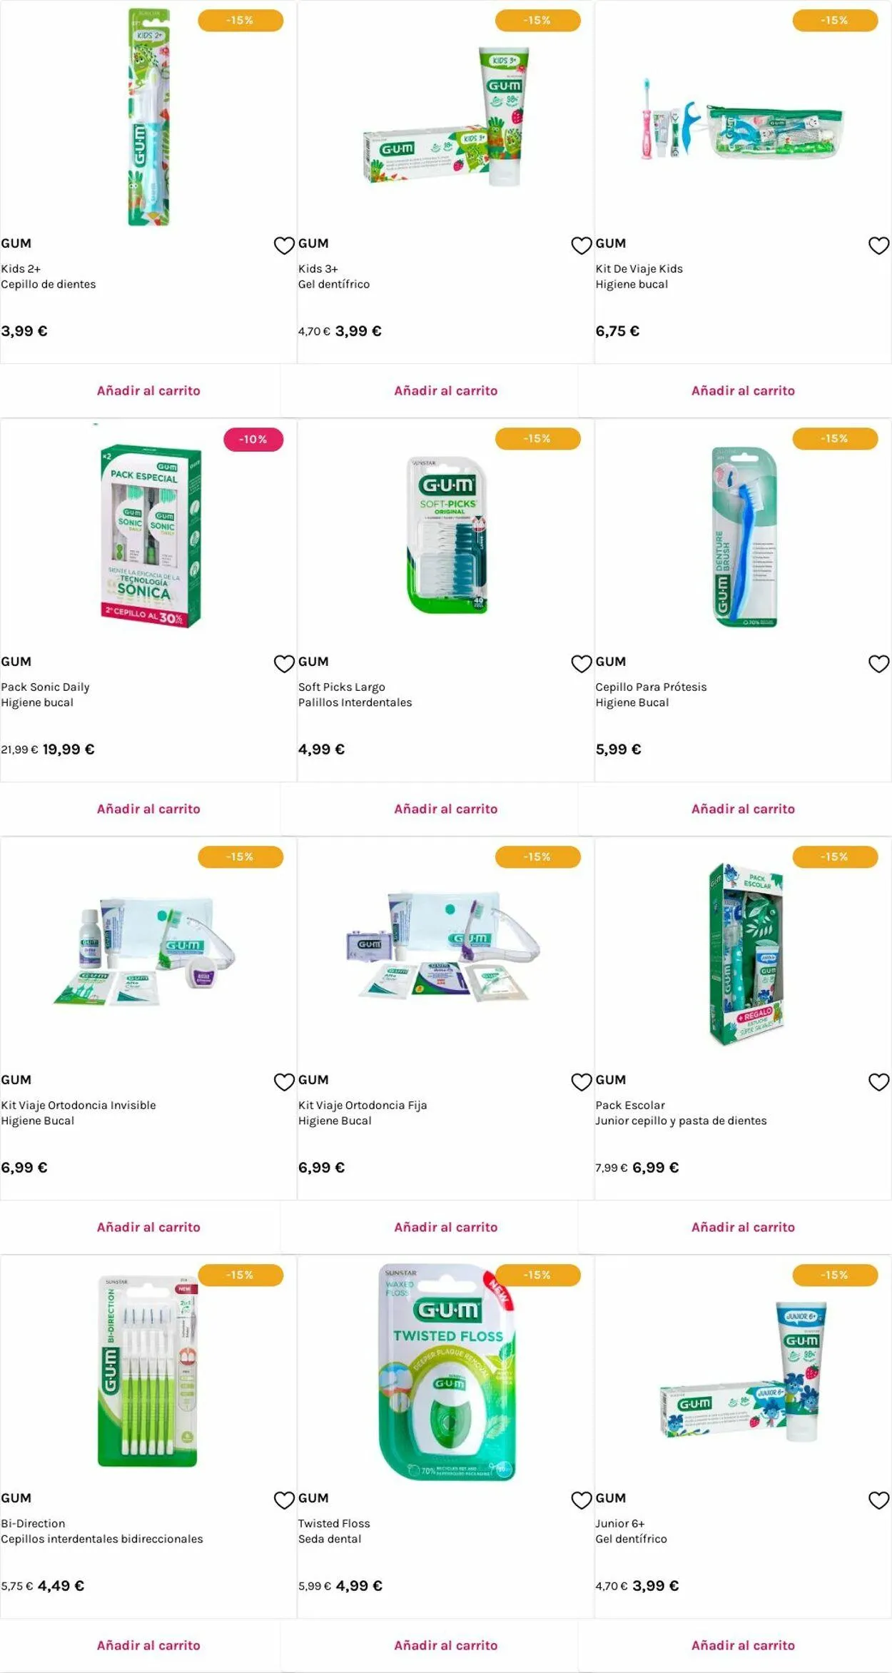
Task: Toggle favorite for Pack Escolar
Action: pyautogui.click(x=878, y=1082)
